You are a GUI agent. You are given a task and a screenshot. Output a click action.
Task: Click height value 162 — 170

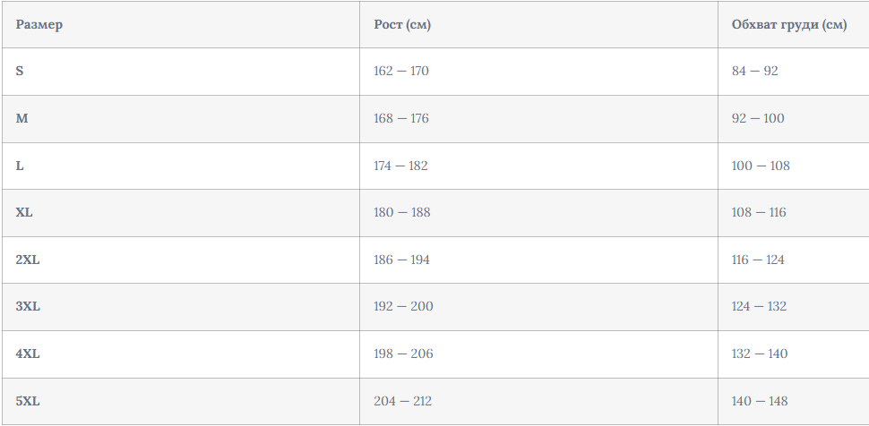401,71
